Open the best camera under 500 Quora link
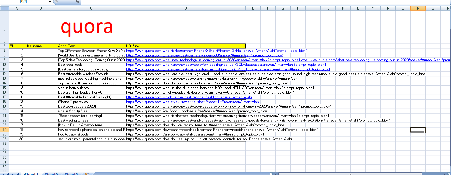This screenshot has width=451, height=175. tap(204, 55)
